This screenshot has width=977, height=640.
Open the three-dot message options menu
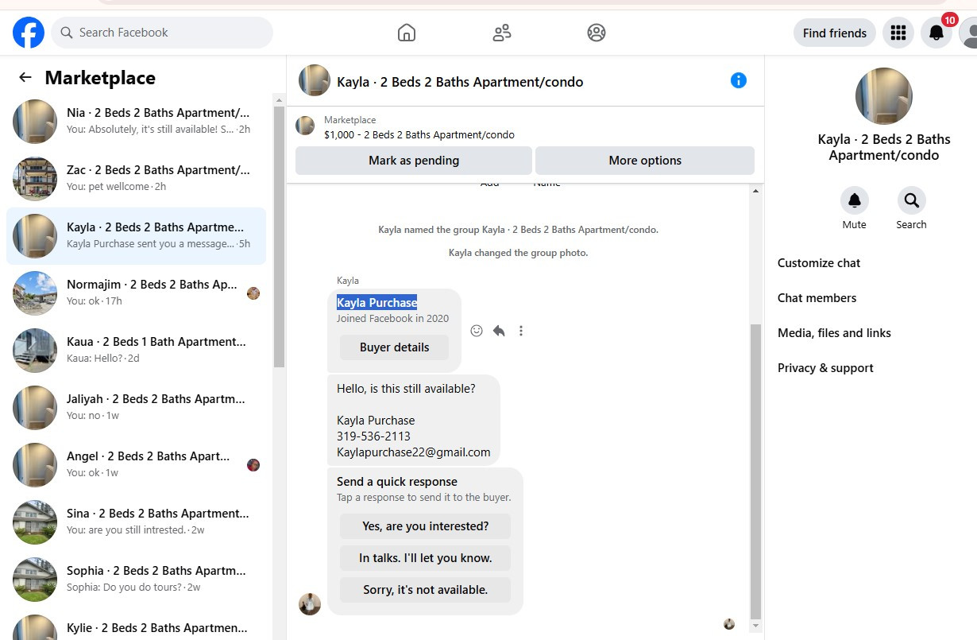(521, 331)
